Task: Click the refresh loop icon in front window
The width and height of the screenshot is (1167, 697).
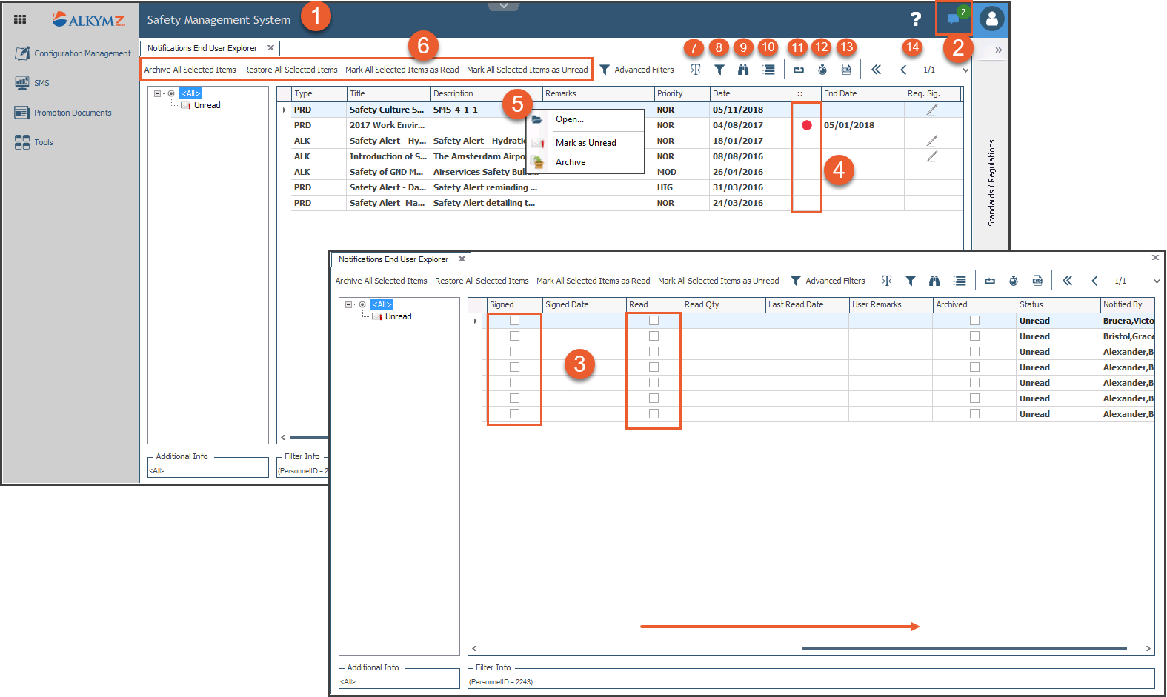Action: pos(990,281)
